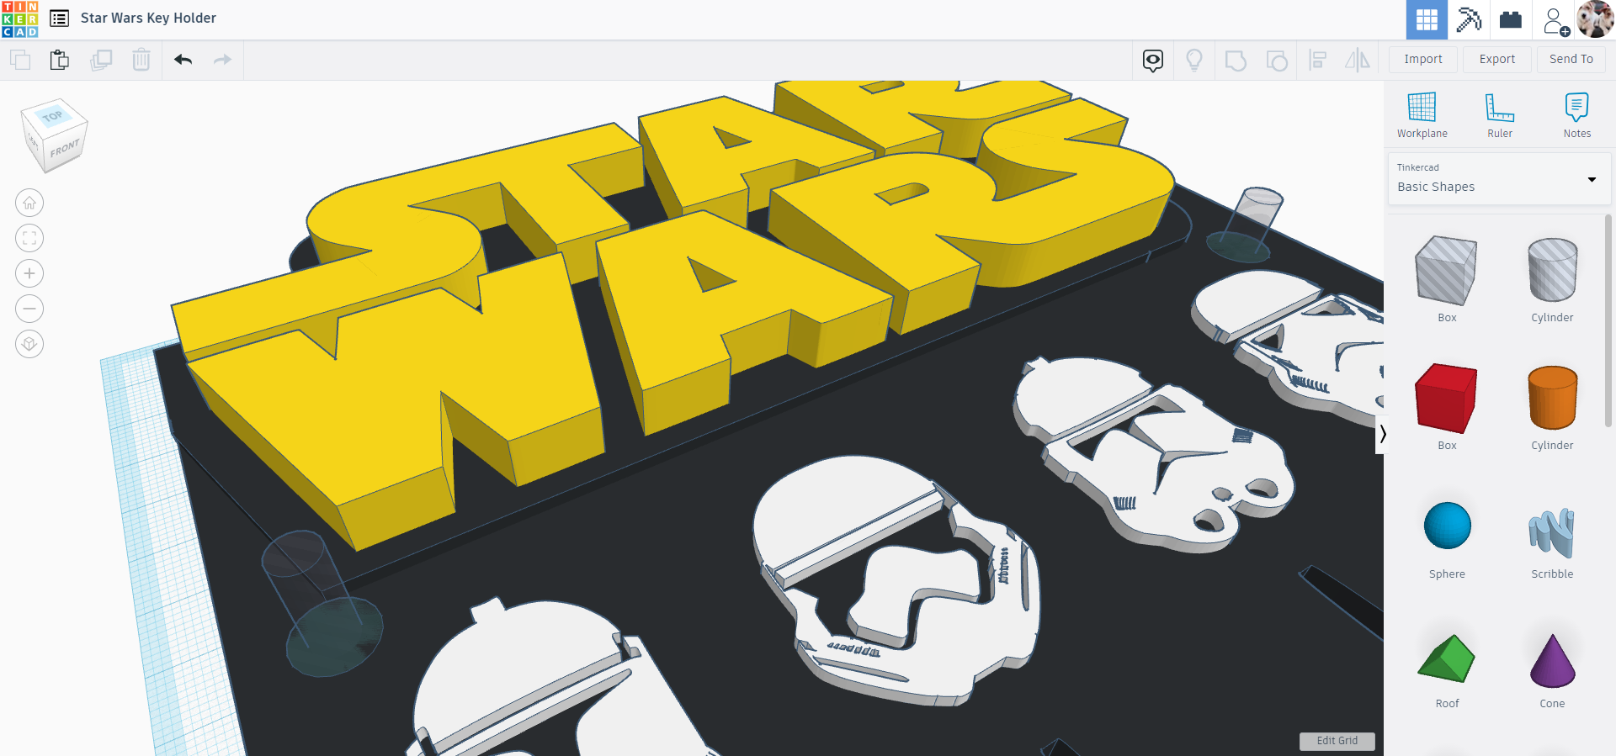This screenshot has width=1616, height=756.
Task: Click the view cube TOP face
Action: click(x=53, y=116)
